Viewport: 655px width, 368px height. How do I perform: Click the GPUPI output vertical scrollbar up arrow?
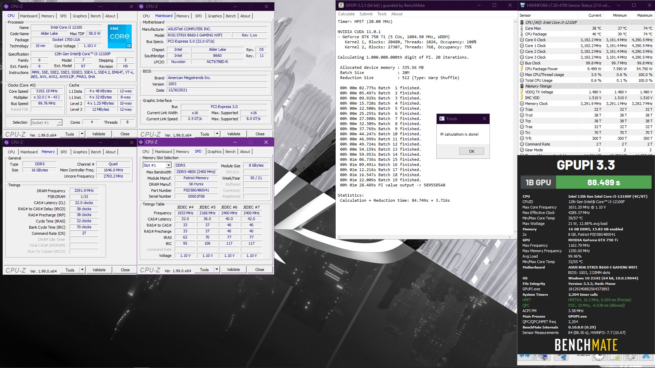point(515,21)
